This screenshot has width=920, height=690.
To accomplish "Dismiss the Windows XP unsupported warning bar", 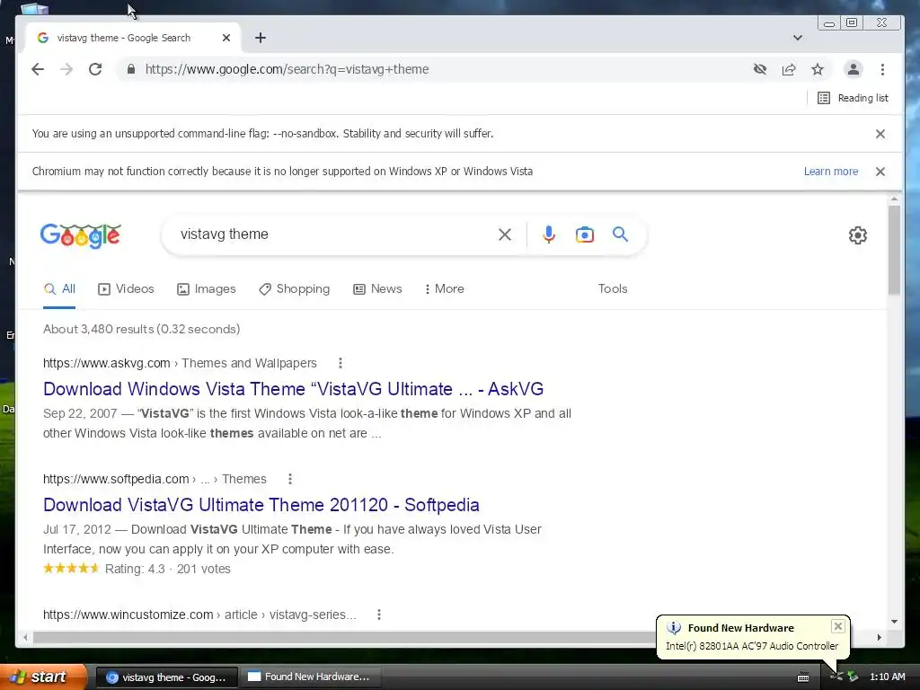I will (x=880, y=172).
